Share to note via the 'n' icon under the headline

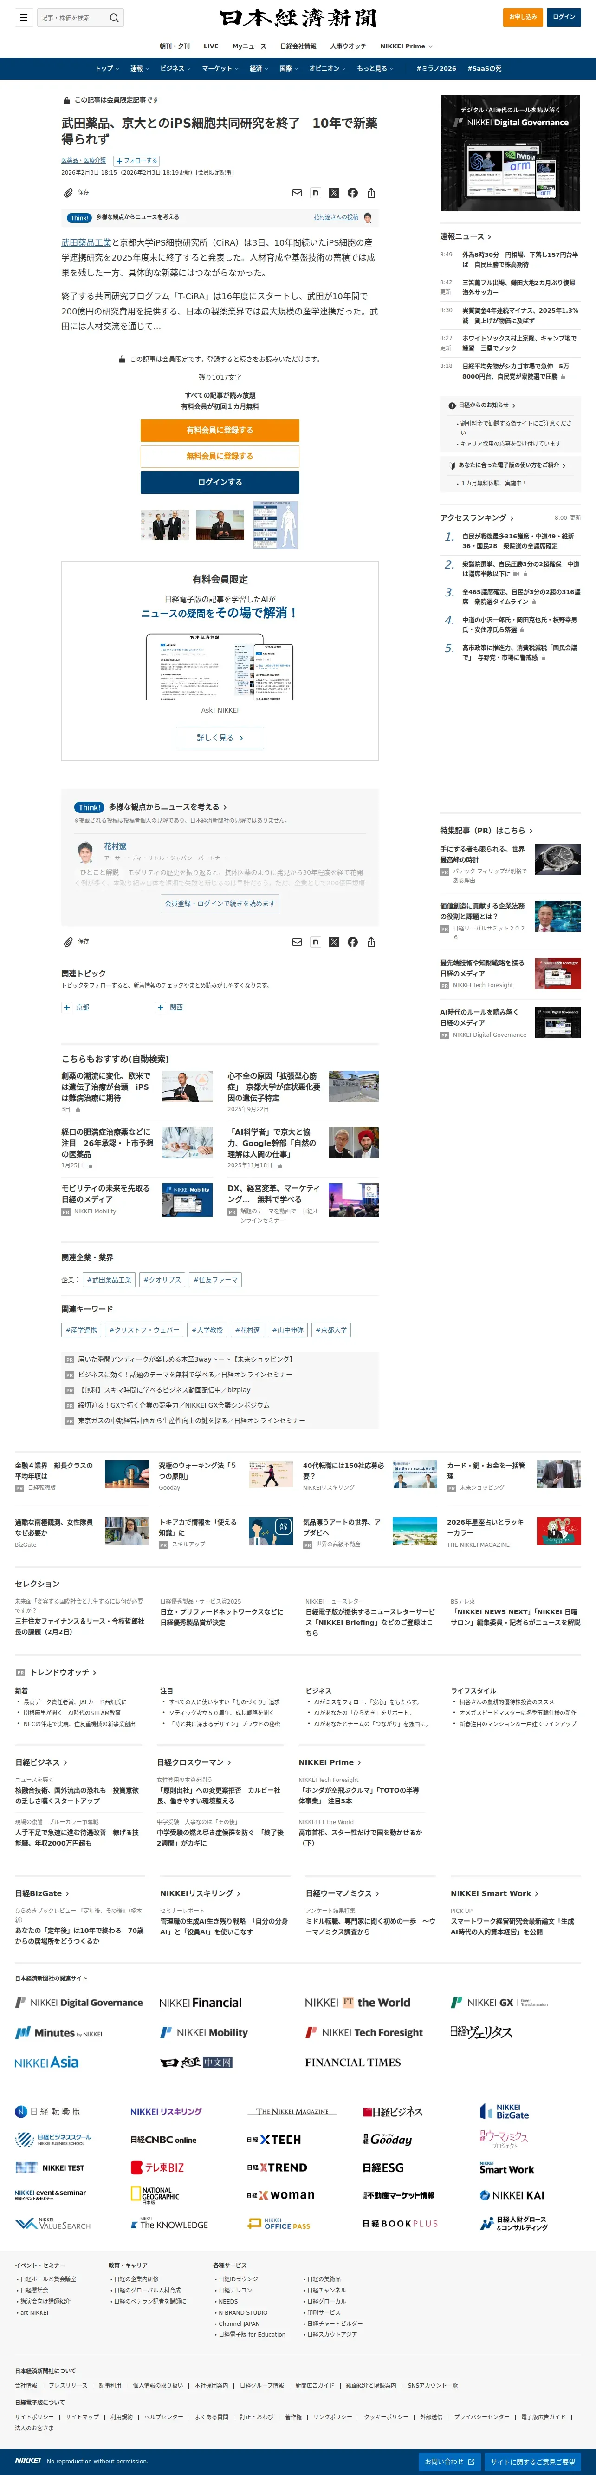[315, 193]
